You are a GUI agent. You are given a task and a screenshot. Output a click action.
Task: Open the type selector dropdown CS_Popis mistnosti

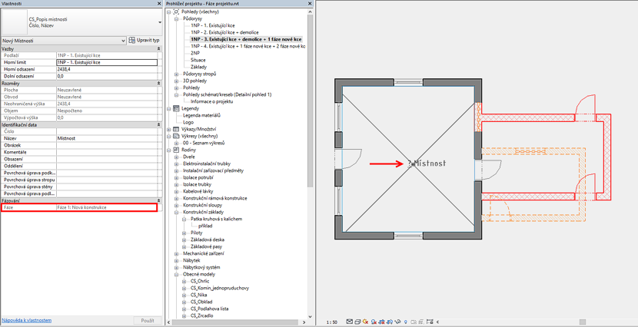point(159,22)
